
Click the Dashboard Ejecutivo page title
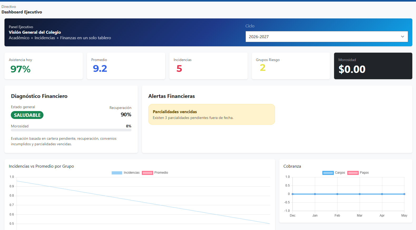[x=22, y=12]
